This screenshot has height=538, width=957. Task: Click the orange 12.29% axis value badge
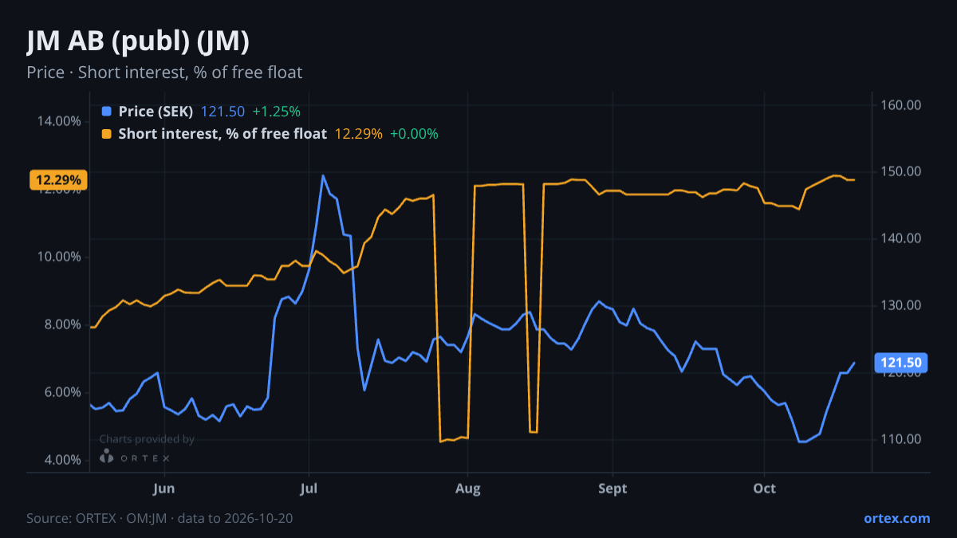[x=59, y=180]
